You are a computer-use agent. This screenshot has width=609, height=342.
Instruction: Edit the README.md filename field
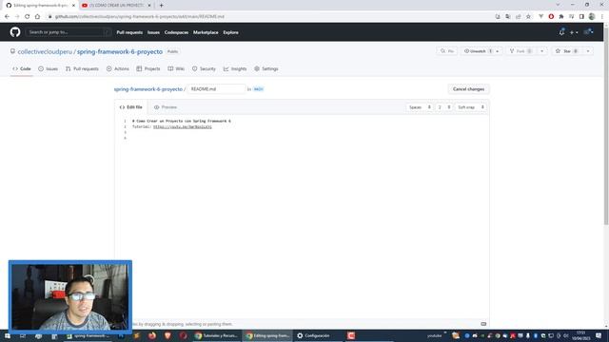(216, 89)
